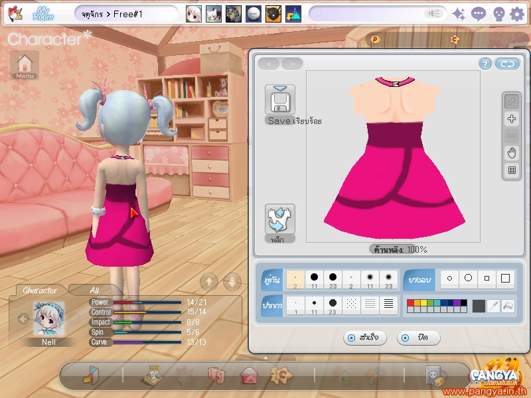
Task: Click the exit door icon in bottom bar
Action: coord(90,375)
